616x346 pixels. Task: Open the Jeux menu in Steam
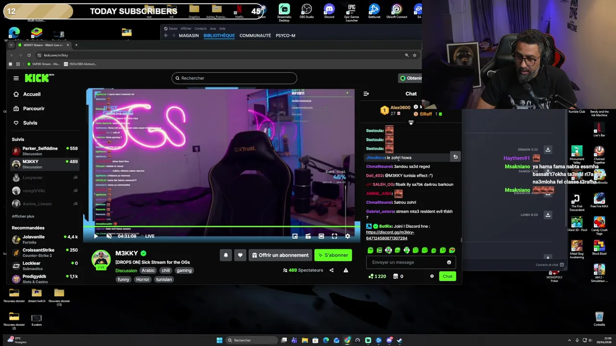coord(213,28)
